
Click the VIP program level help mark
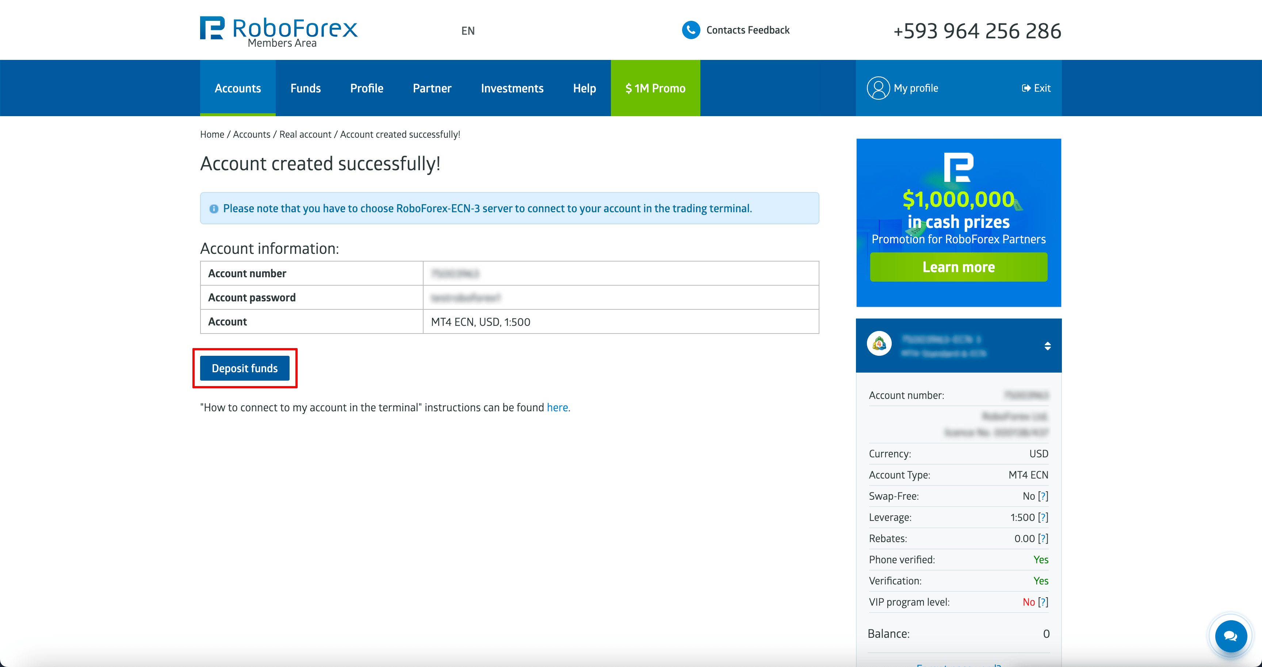coord(1044,602)
